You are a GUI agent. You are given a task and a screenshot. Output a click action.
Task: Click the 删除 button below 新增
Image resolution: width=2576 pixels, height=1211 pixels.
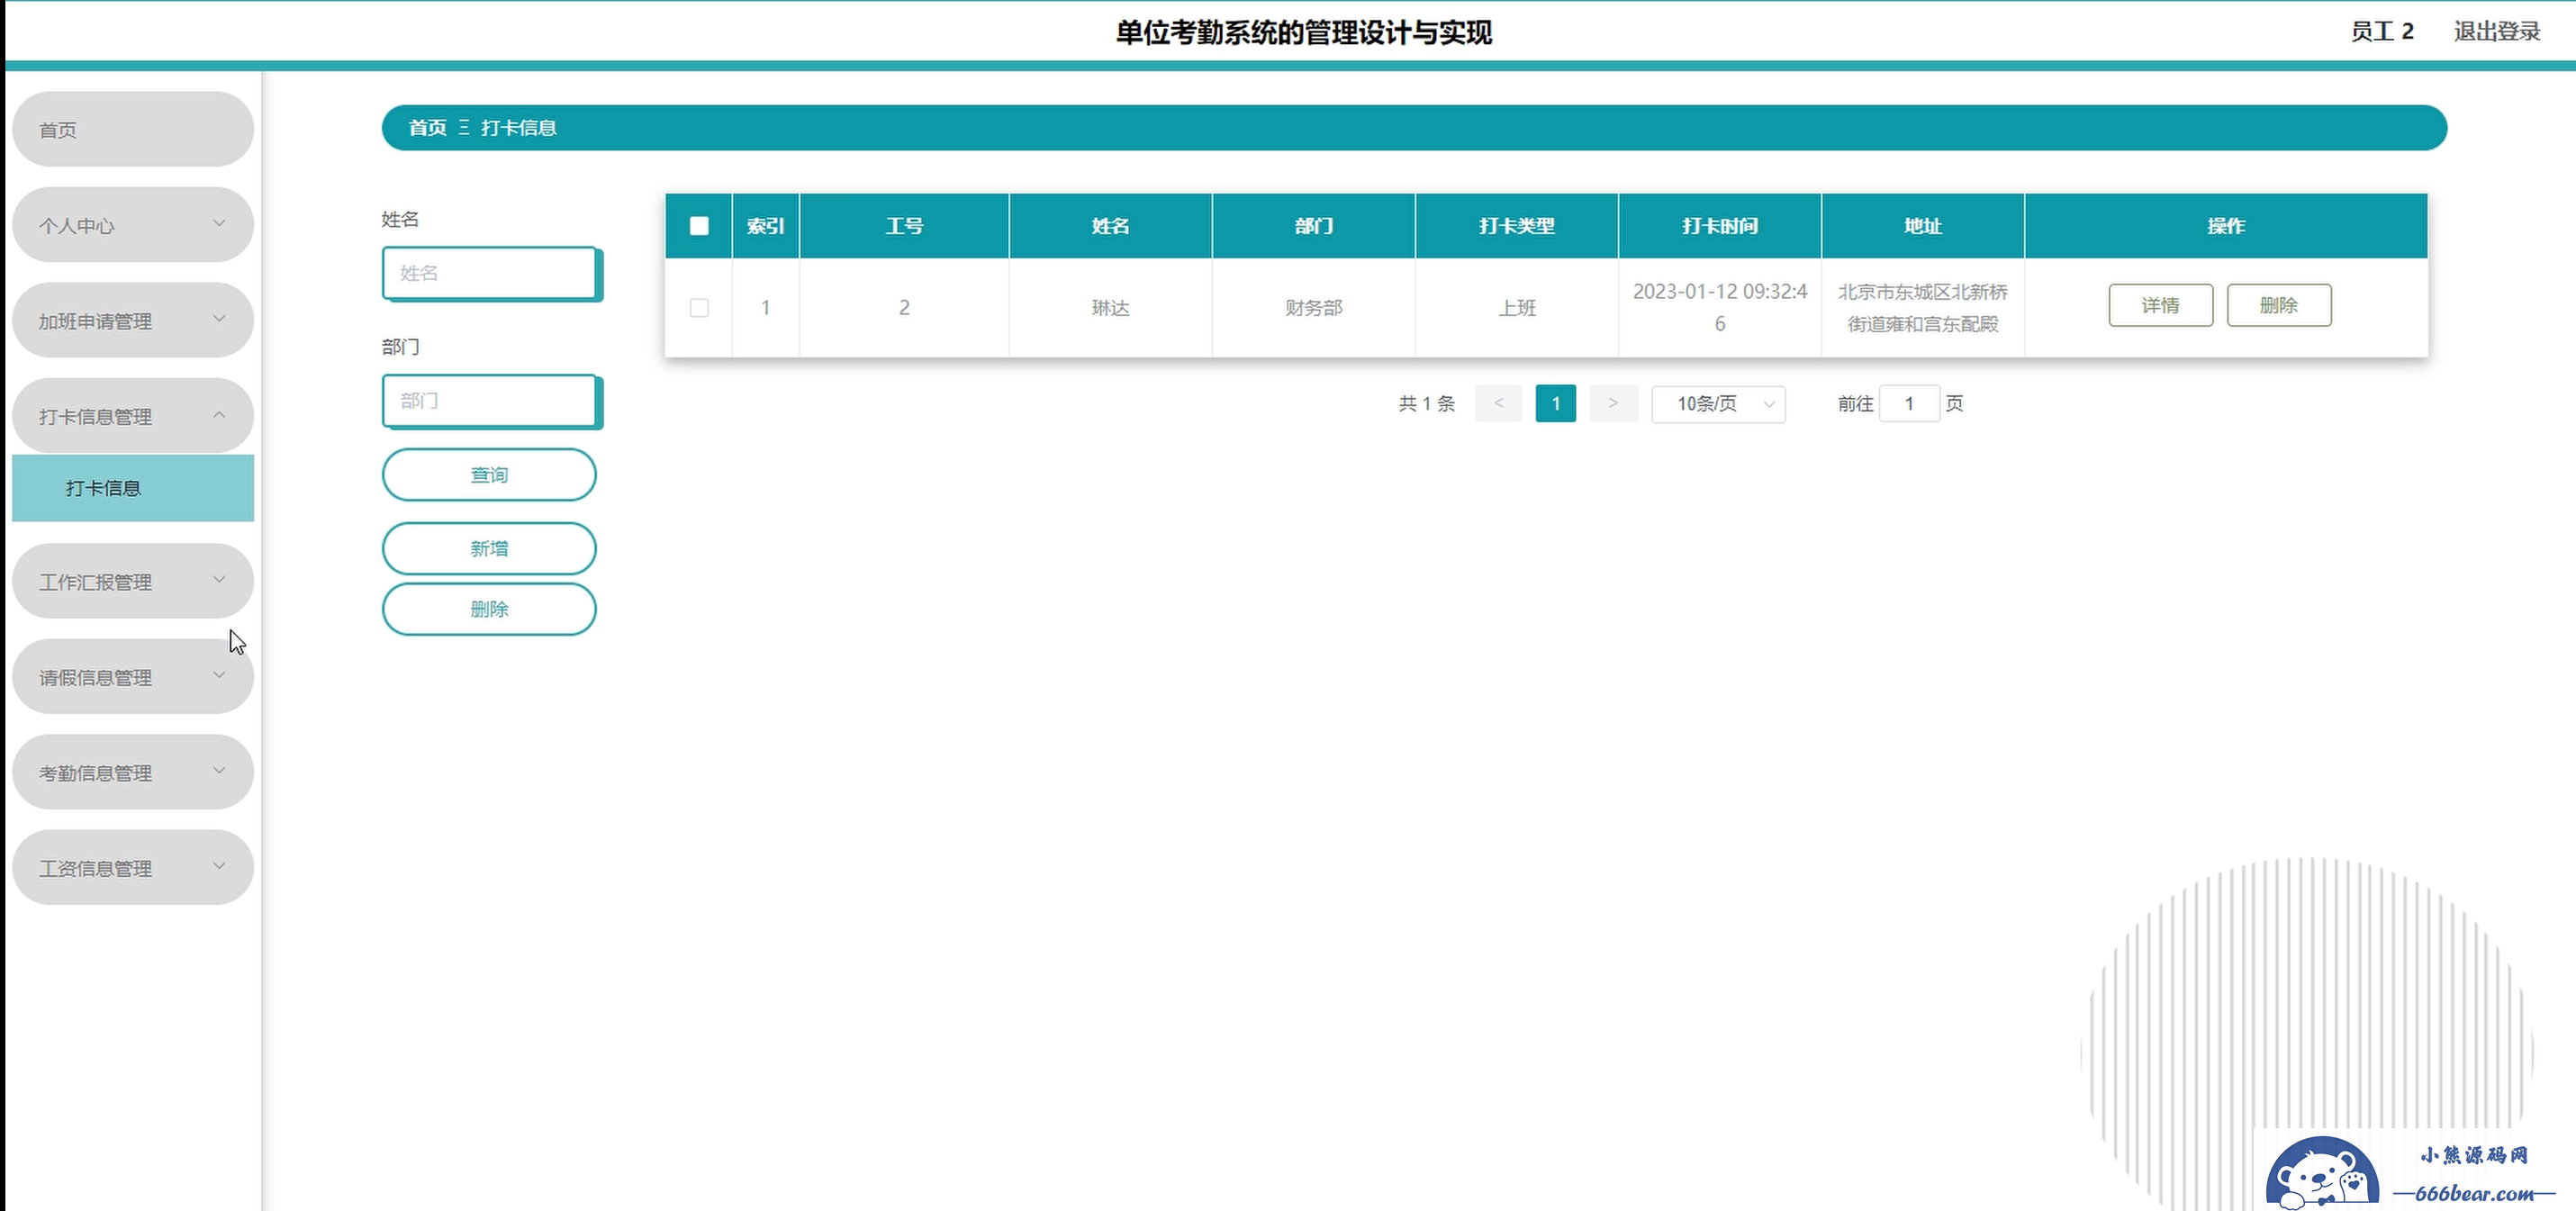coord(489,609)
